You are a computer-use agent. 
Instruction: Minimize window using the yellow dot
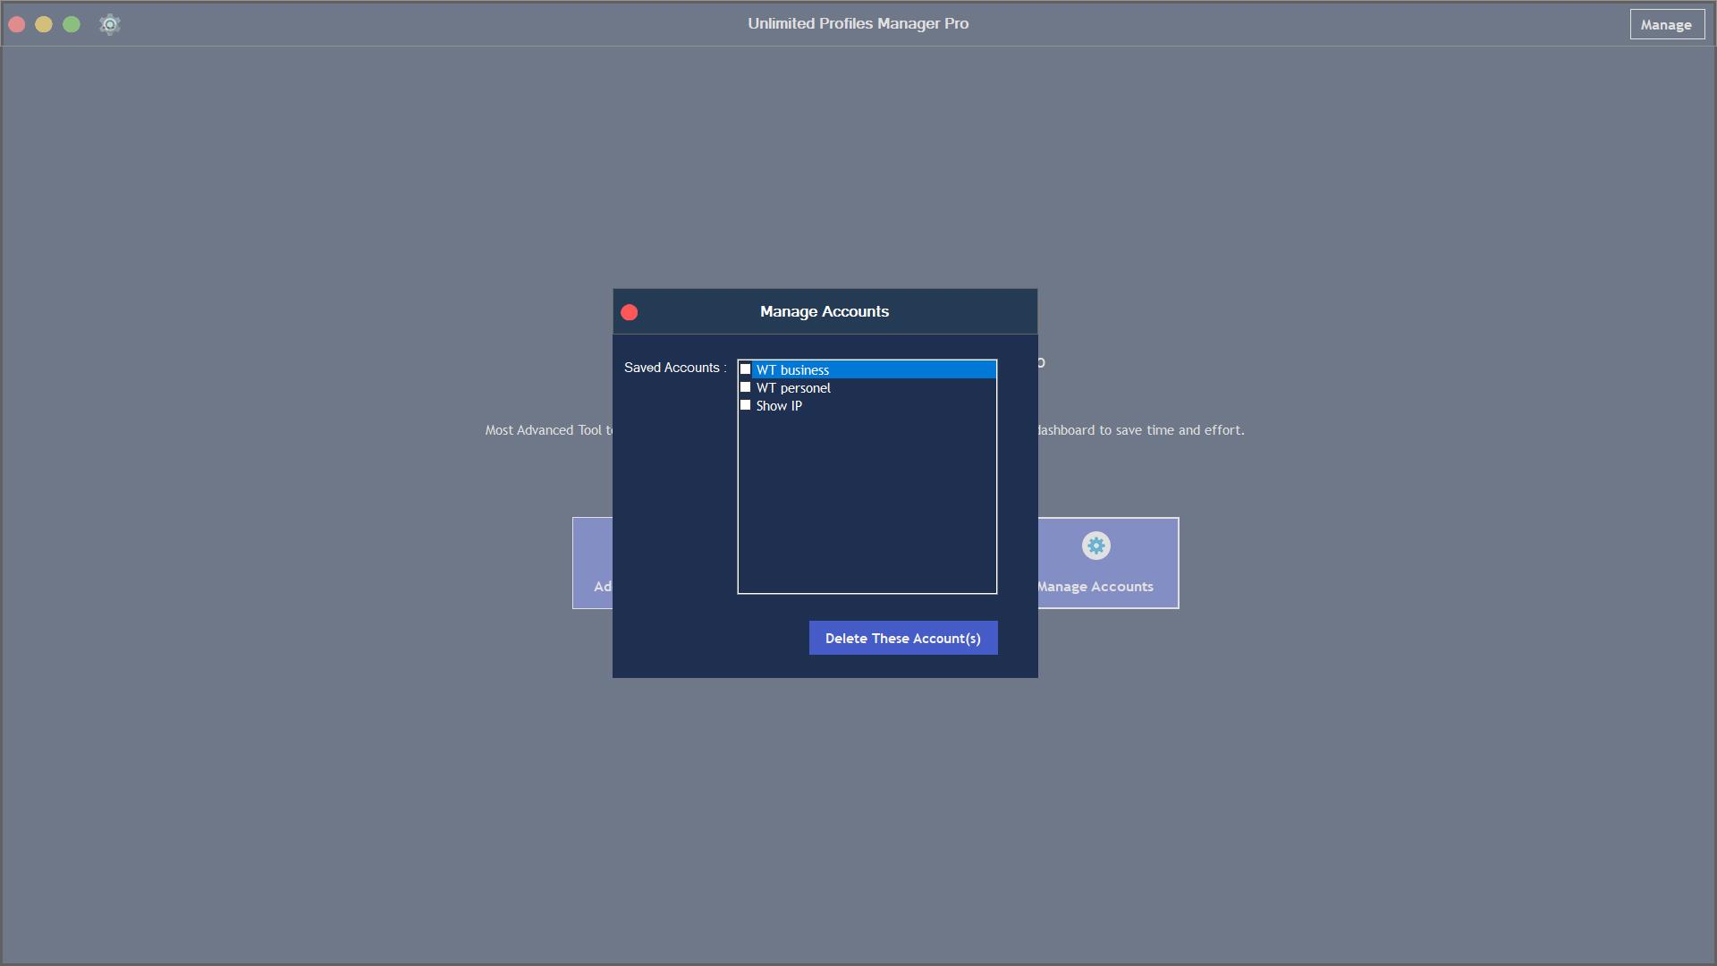(x=44, y=24)
